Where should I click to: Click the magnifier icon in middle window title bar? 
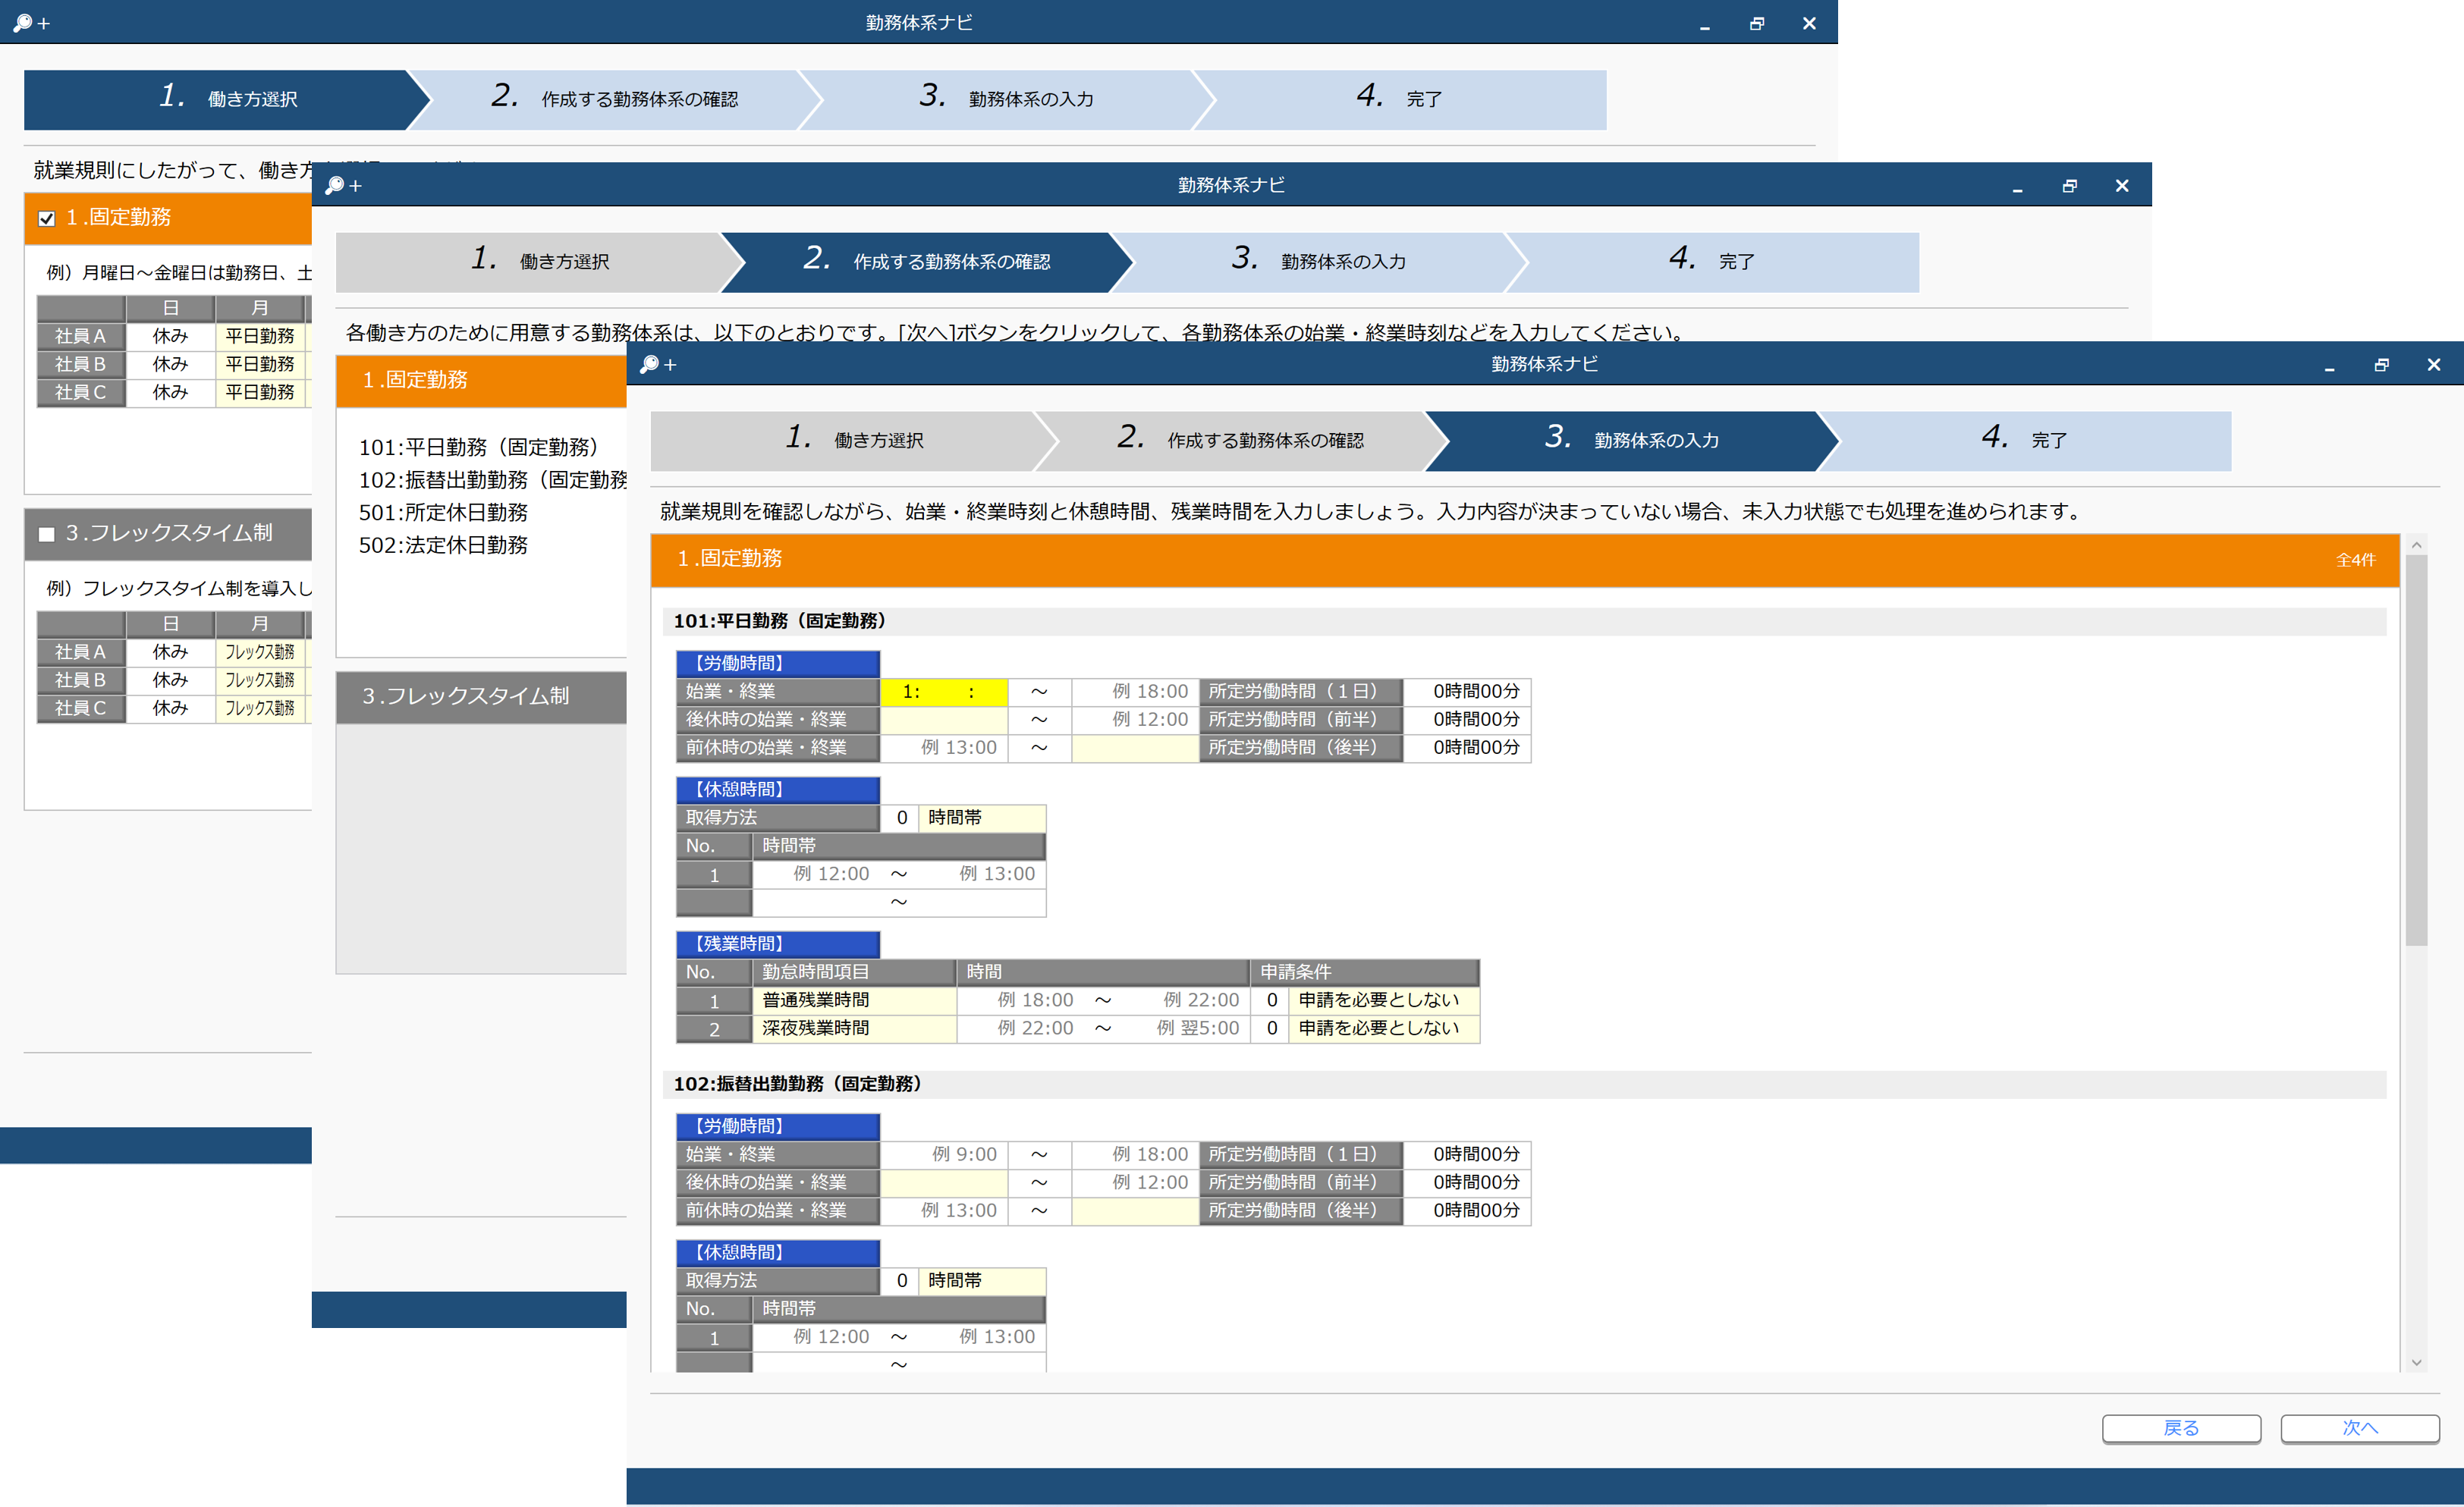(x=335, y=185)
